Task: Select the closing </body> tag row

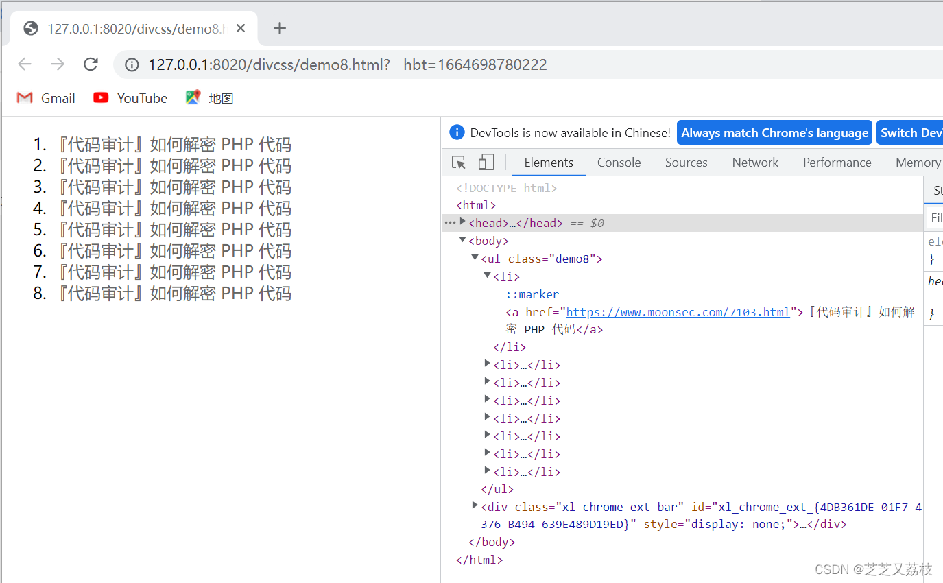Action: point(492,542)
